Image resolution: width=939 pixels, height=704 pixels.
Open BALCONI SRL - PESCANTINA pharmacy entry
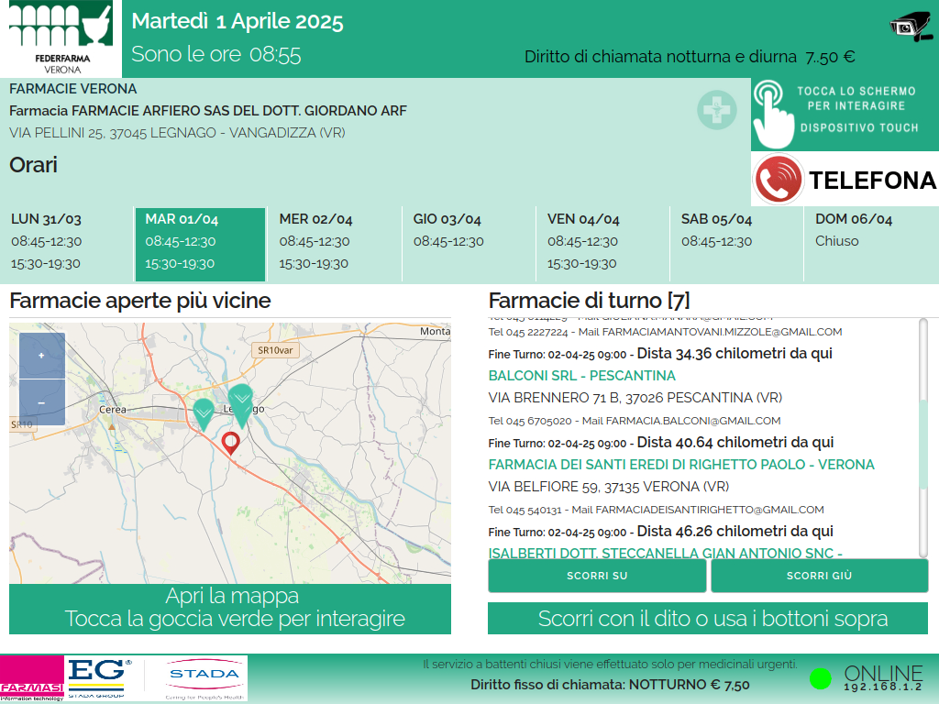tap(581, 376)
